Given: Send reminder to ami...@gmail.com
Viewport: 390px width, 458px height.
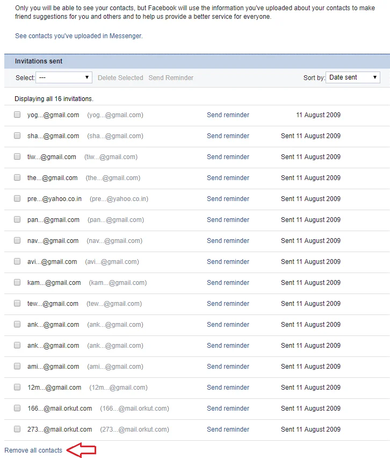Looking at the screenshot, I should click(228, 367).
